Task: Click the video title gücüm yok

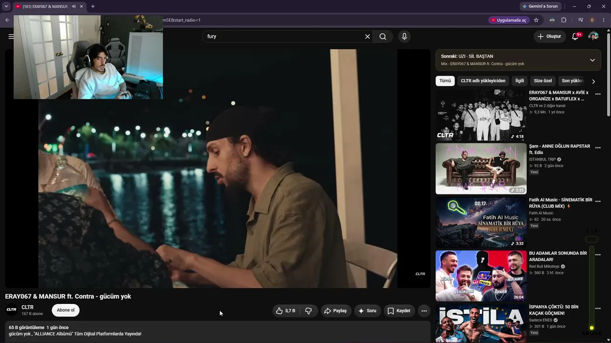Action: click(x=68, y=296)
